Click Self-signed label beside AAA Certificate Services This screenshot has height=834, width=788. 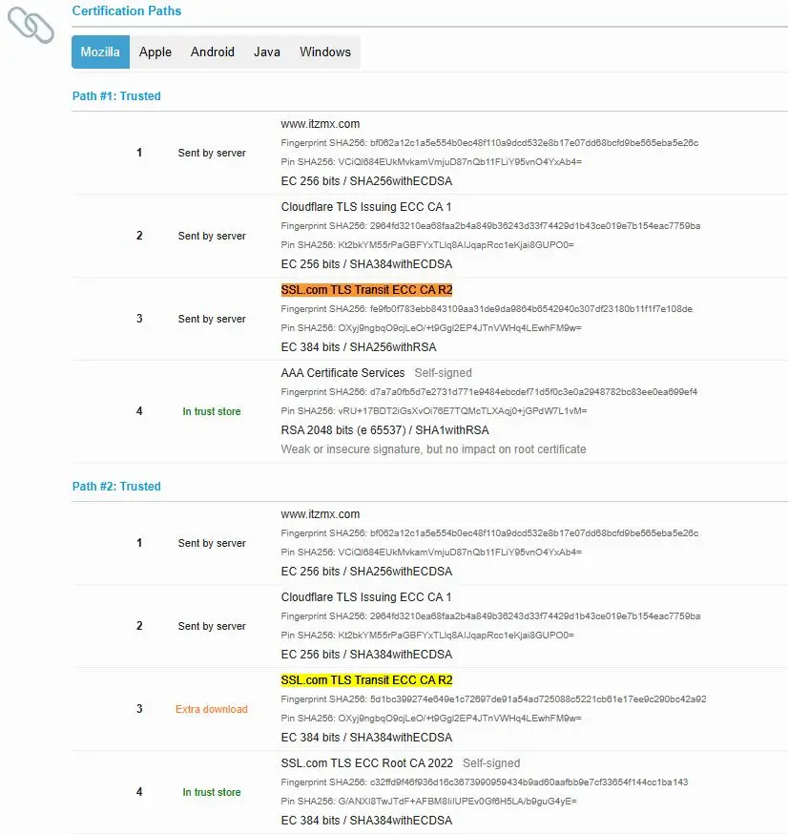(x=444, y=373)
